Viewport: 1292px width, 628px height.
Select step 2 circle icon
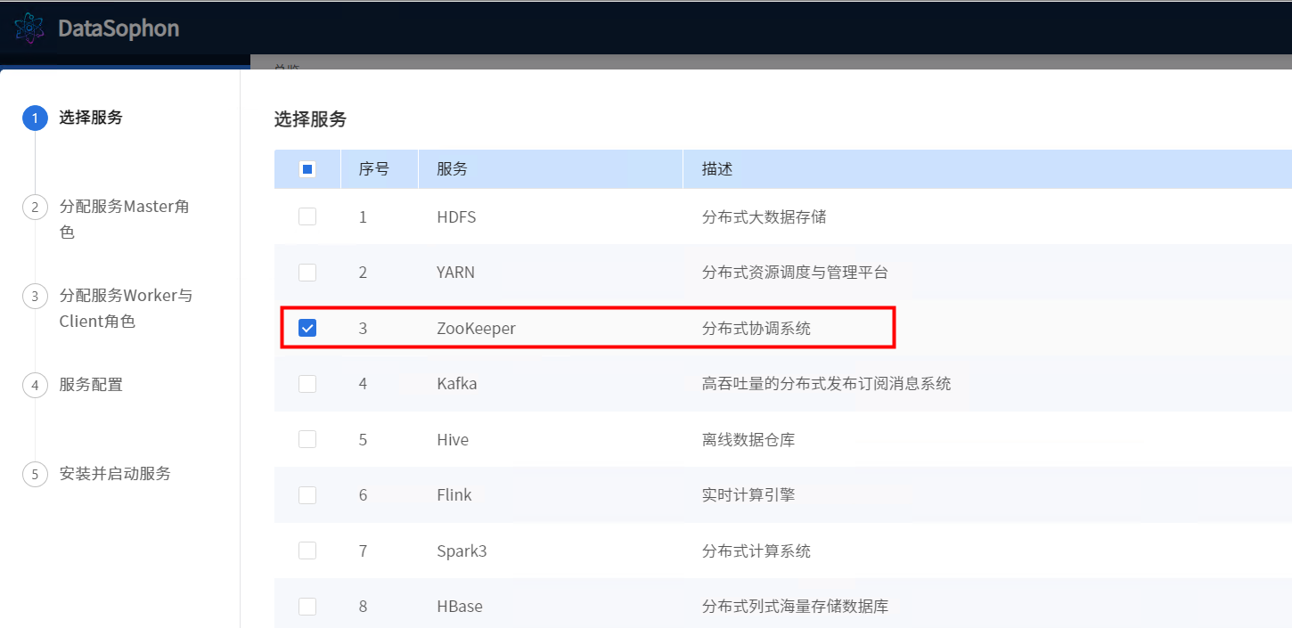35,207
